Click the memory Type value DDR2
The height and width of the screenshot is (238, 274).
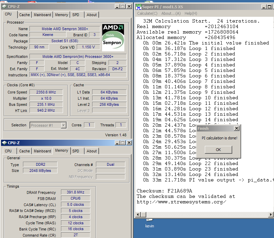click(40, 164)
